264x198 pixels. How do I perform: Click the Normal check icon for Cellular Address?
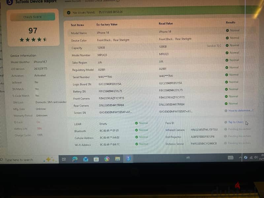point(137,137)
